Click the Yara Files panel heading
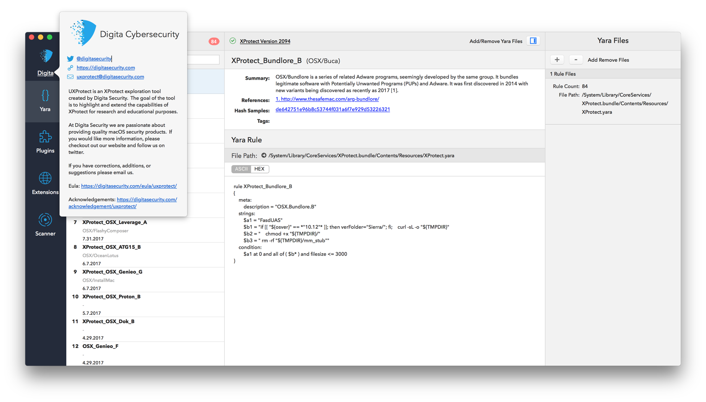This screenshot has height=402, width=706. [x=612, y=41]
